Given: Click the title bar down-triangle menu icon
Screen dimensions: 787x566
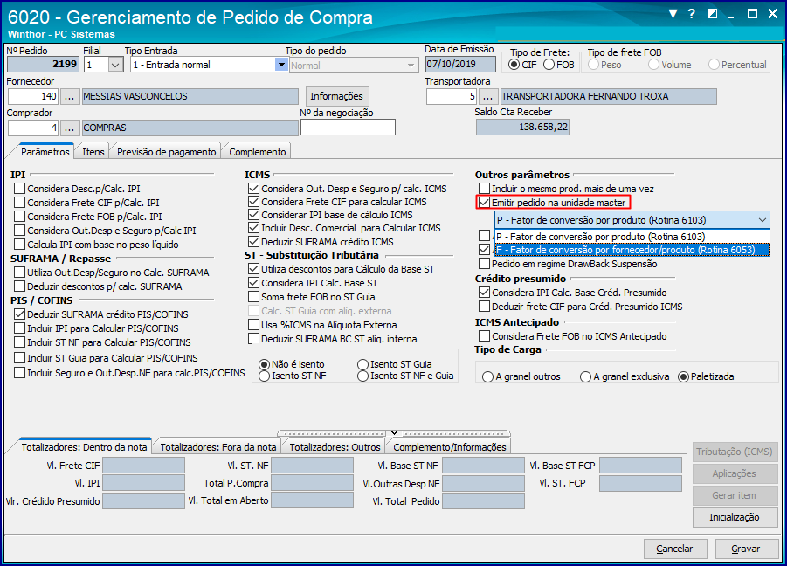Looking at the screenshot, I should click(673, 14).
